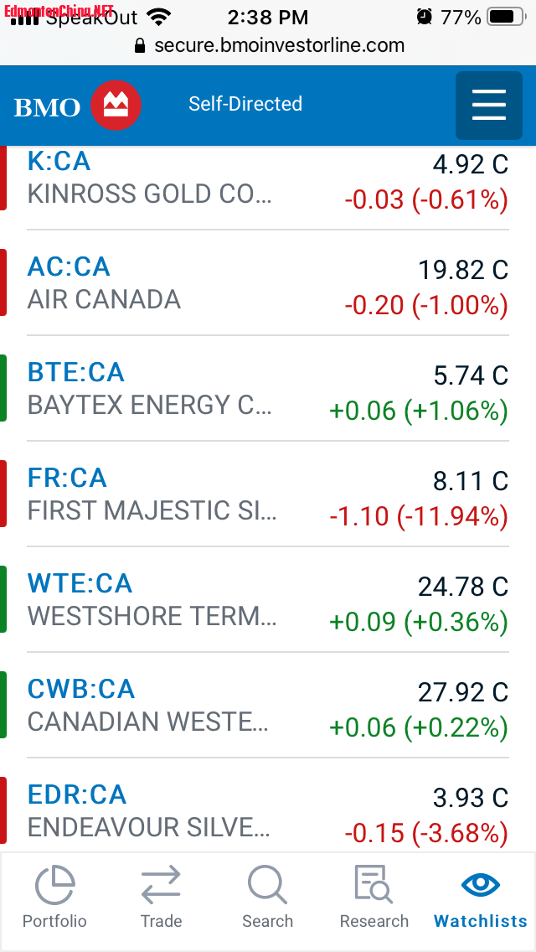Screen dimensions: 536x952
Task: Open the K:CA ticker link
Action: coord(59,161)
